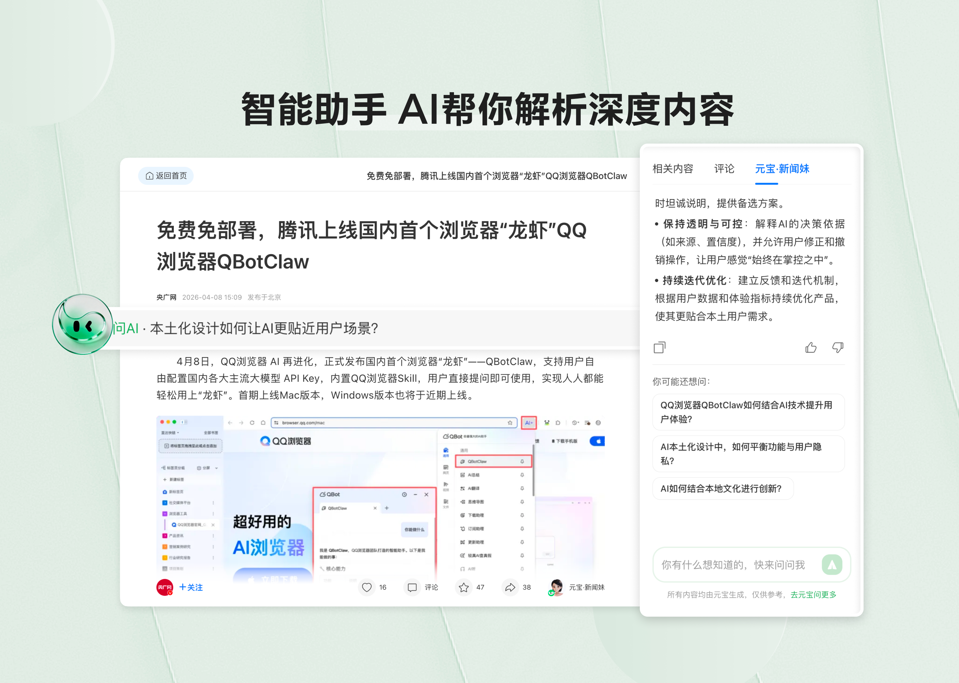
Task: Switch to the 相关内容 tab
Action: click(673, 169)
